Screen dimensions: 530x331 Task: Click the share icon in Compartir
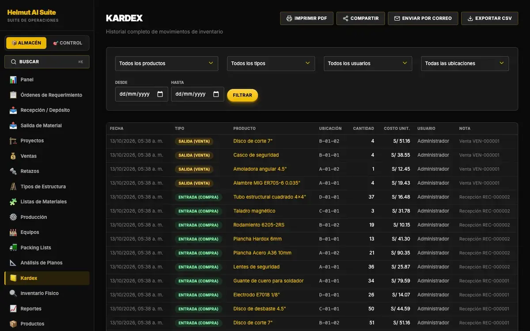point(345,19)
